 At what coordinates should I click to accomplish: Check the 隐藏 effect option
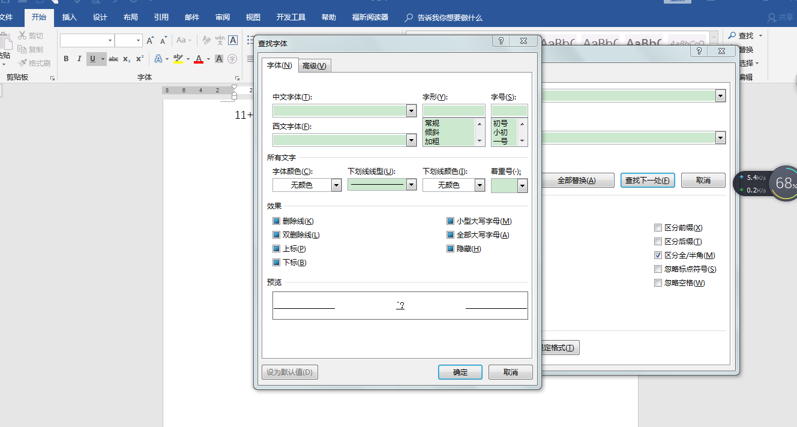pos(450,248)
